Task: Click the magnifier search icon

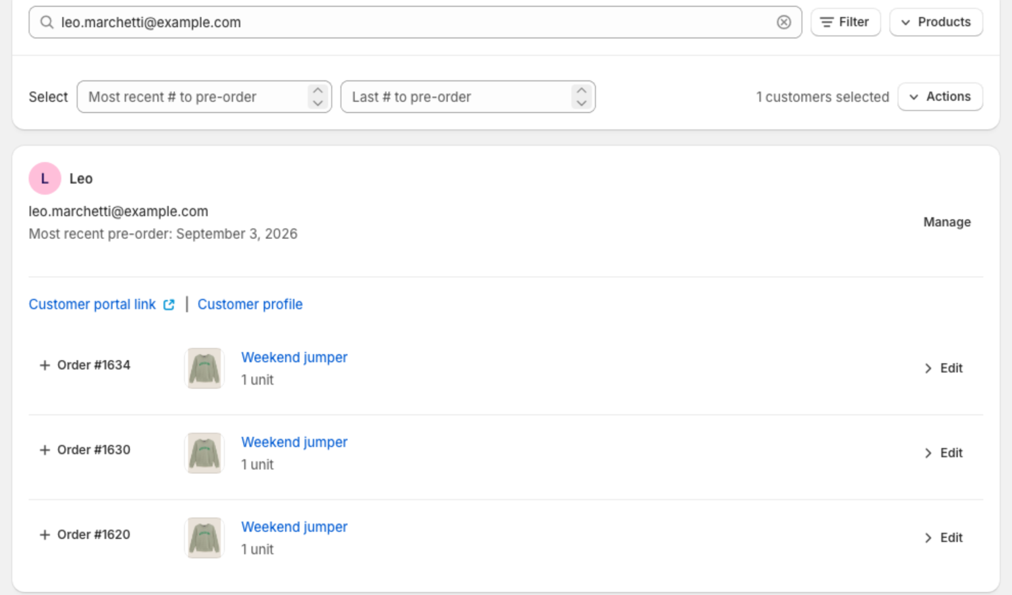Action: (x=47, y=22)
